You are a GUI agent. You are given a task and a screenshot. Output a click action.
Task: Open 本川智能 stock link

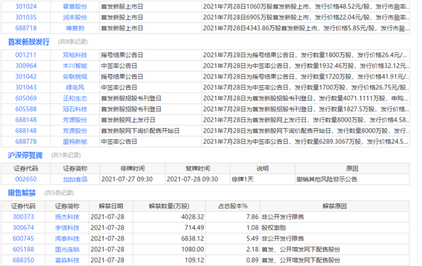coord(75,66)
